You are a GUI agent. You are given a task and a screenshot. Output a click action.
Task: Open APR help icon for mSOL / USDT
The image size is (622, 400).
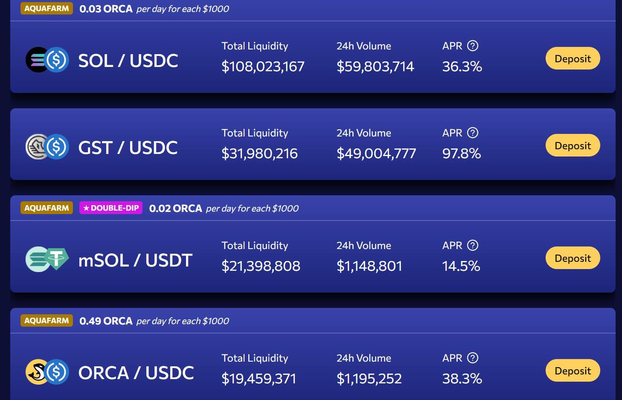[x=473, y=245]
